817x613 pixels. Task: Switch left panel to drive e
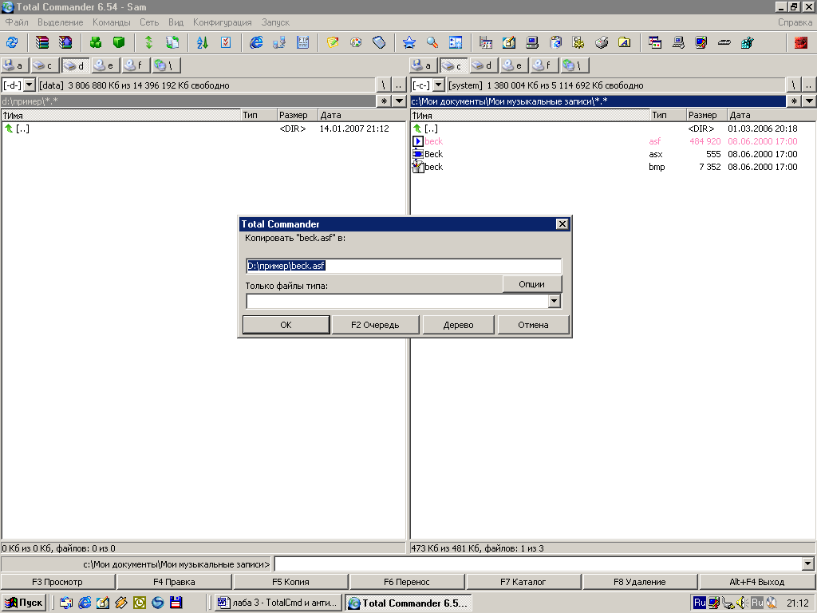(x=105, y=65)
